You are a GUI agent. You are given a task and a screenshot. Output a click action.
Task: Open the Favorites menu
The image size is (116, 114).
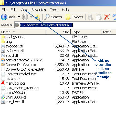point(39,10)
